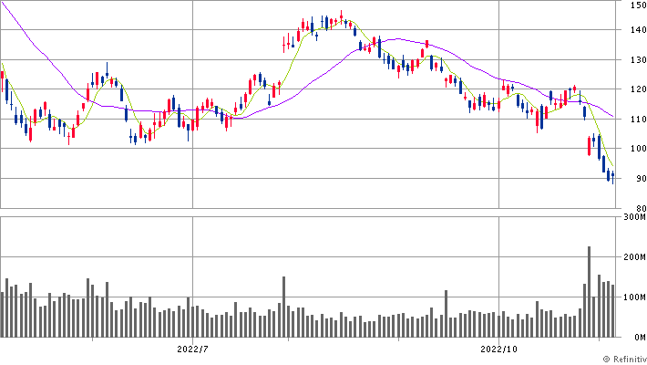
Task: Click the 2022/10 date label
Action: pos(498,349)
